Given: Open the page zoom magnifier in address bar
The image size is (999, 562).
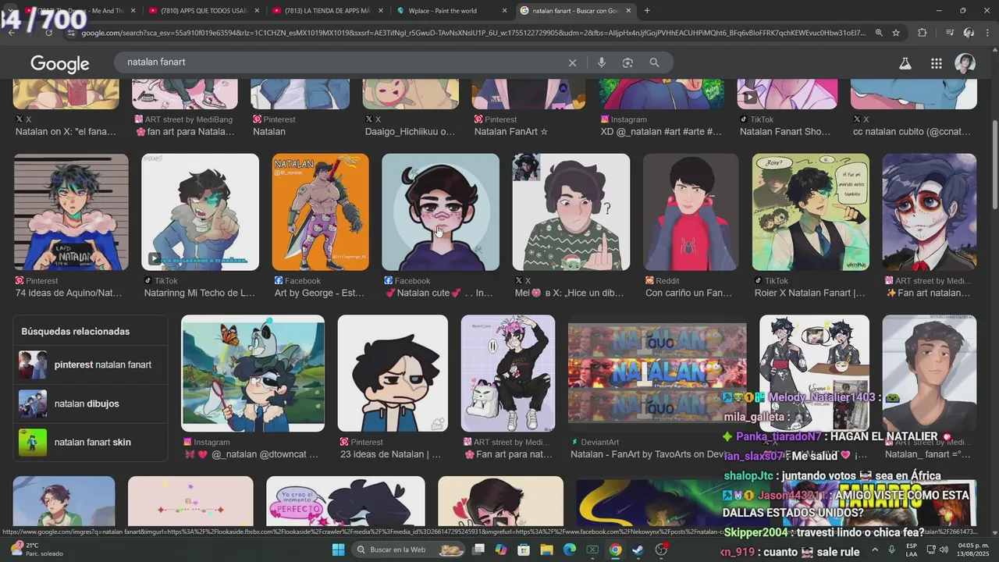Looking at the screenshot, I should point(879,33).
